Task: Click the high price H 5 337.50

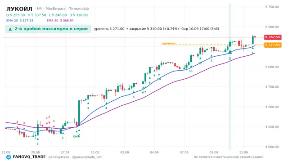Action: 37,15
